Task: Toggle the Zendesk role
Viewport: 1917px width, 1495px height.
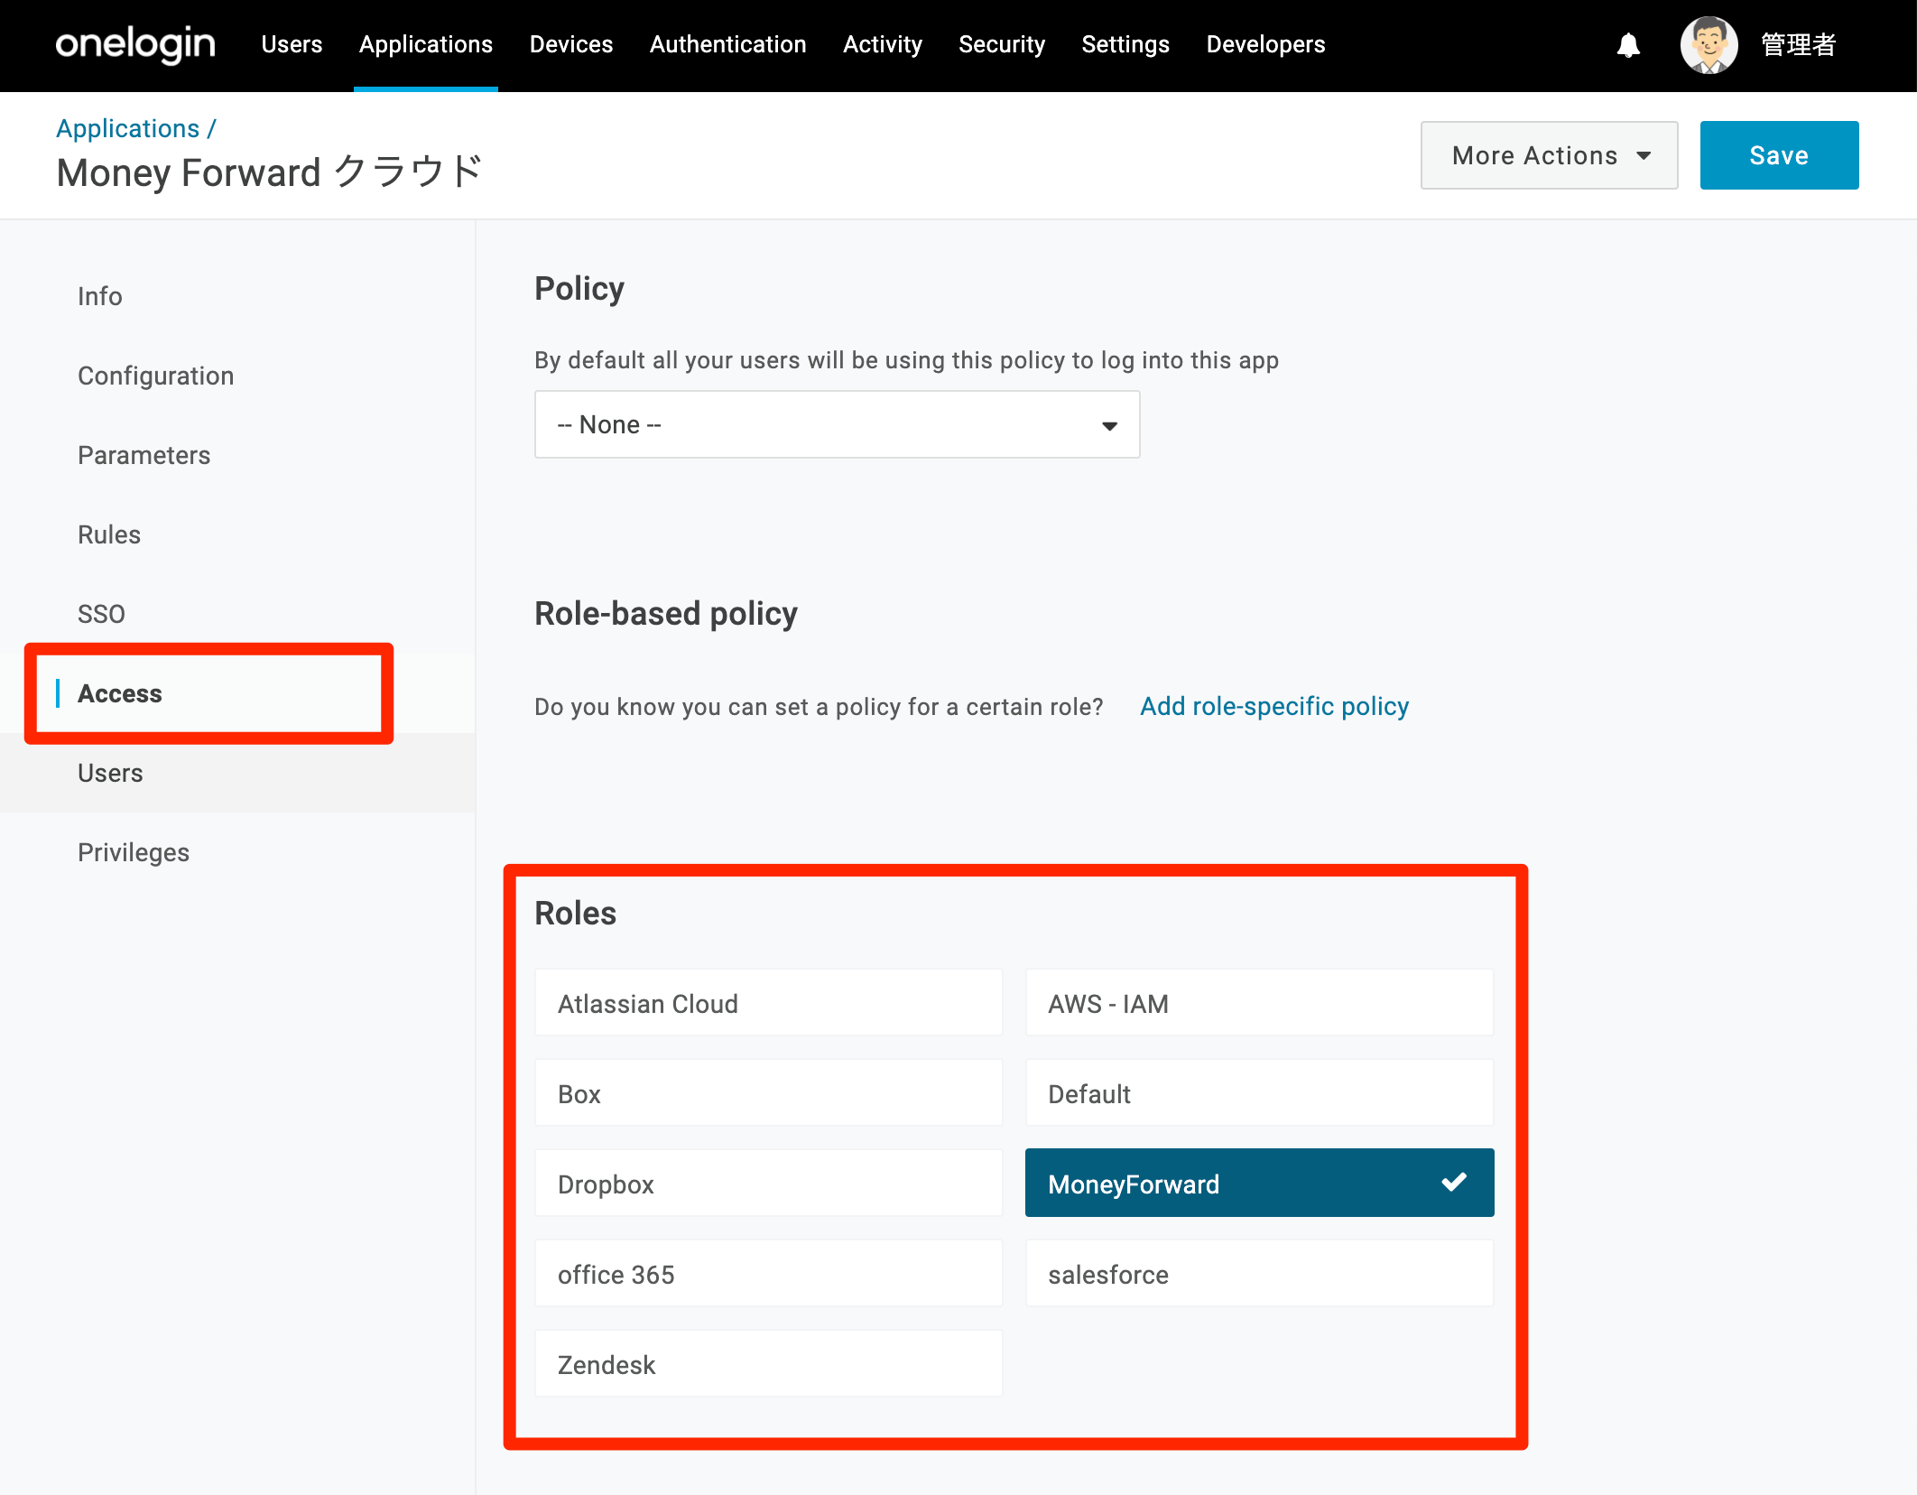Action: point(768,1363)
